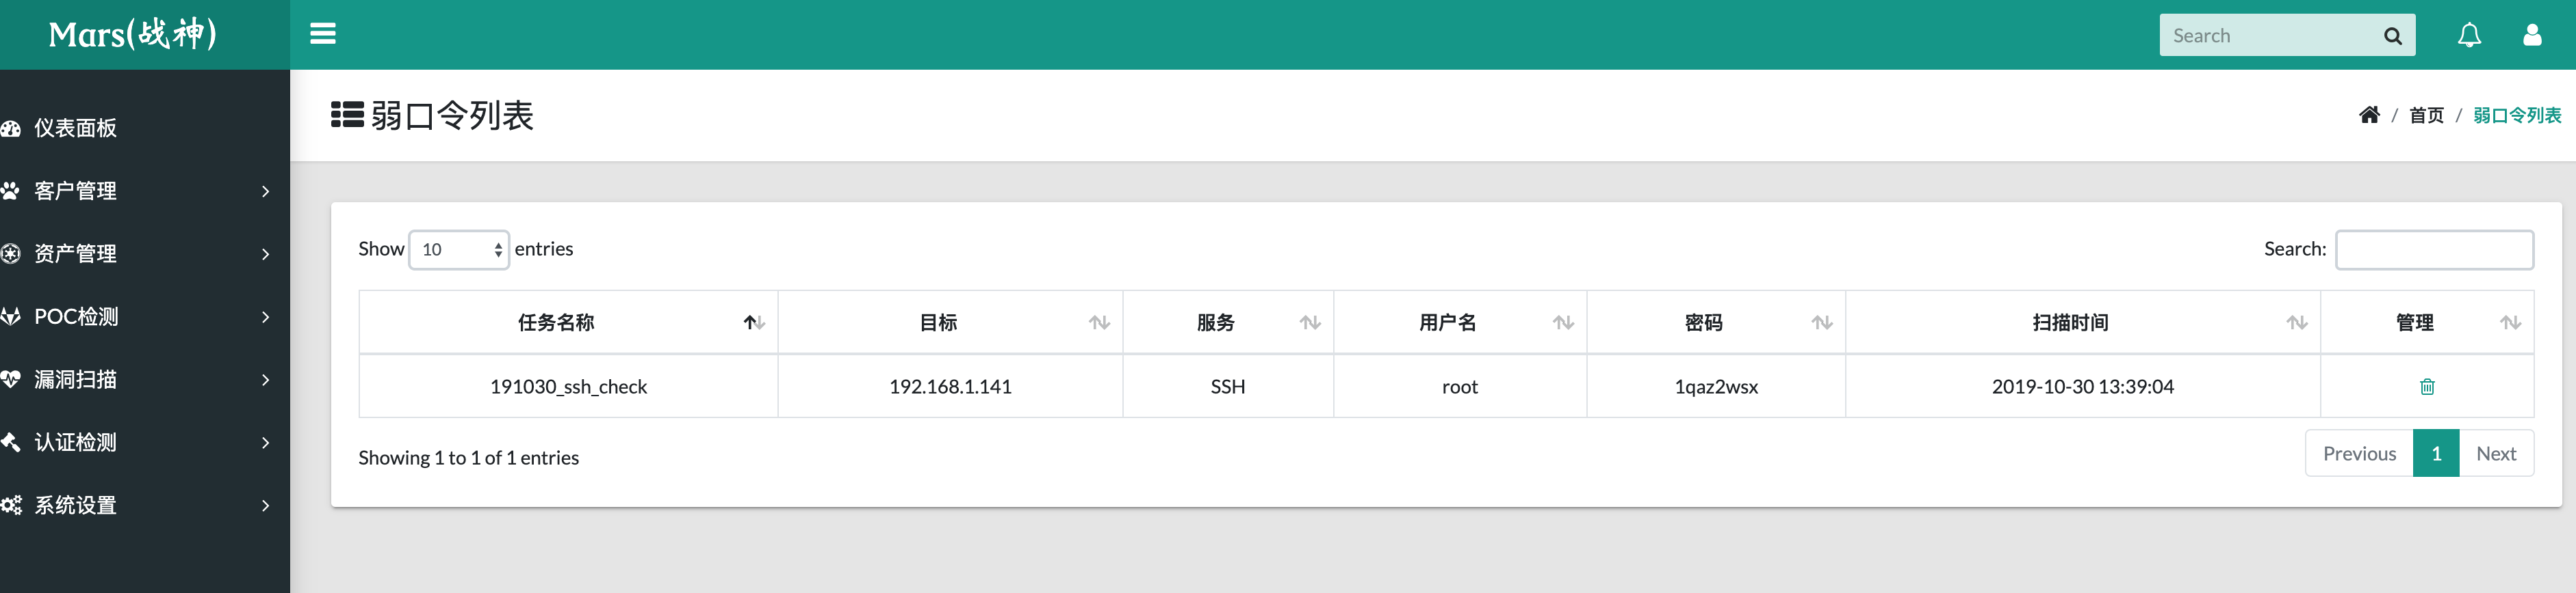Go to the Next page
This screenshot has height=593, width=2576.
[x=2496, y=453]
